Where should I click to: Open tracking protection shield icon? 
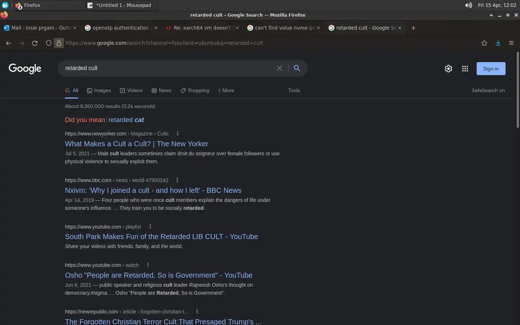(x=49, y=43)
